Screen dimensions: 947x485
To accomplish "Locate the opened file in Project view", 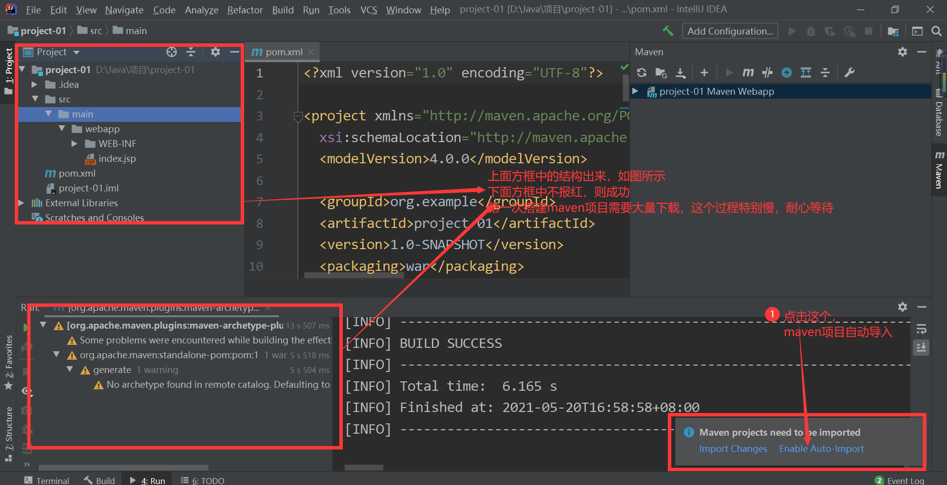I will pyautogui.click(x=172, y=52).
